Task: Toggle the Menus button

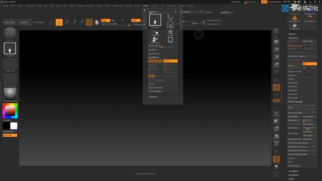Action: pyautogui.click(x=264, y=2)
